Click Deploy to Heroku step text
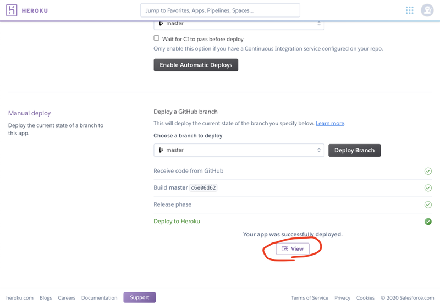Image resolution: width=440 pixels, height=304 pixels. pyautogui.click(x=177, y=222)
